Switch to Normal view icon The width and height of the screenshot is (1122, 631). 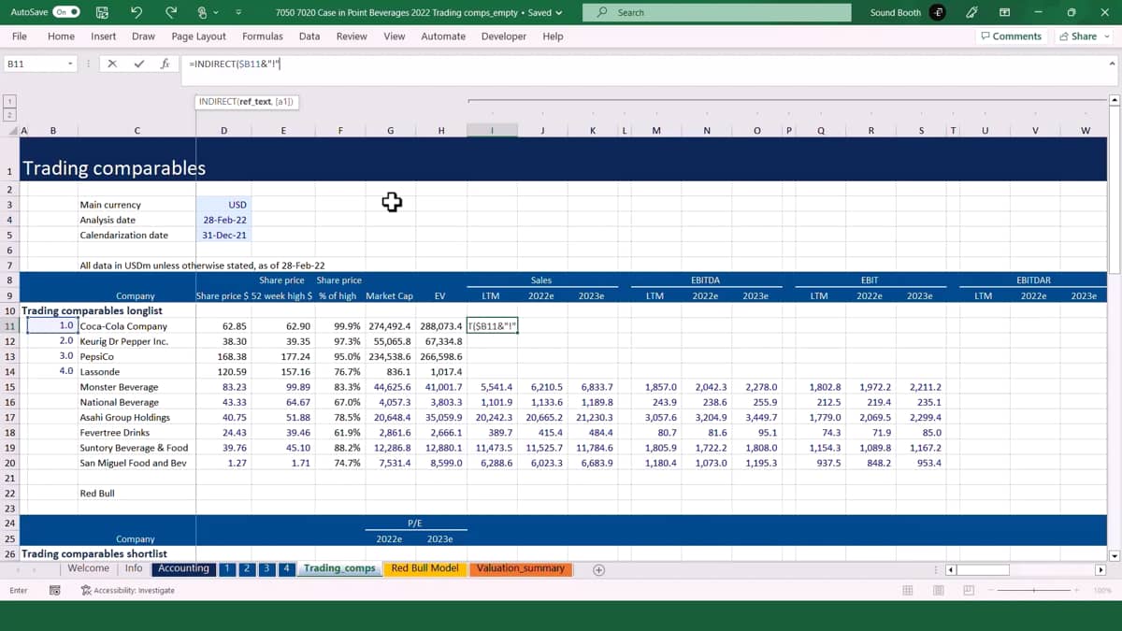pyautogui.click(x=907, y=591)
